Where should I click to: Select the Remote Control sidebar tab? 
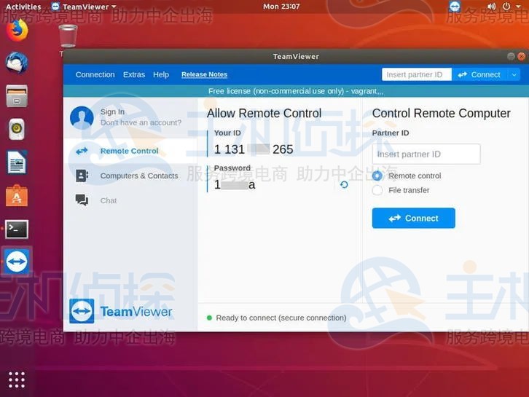(128, 151)
